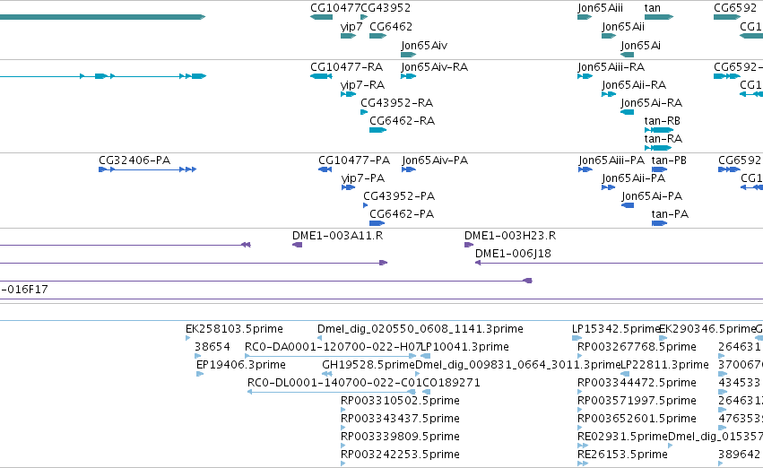Viewport: 763px width, 468px height.
Task: Click the CO189271 feature glyph
Action: pyautogui.click(x=426, y=392)
